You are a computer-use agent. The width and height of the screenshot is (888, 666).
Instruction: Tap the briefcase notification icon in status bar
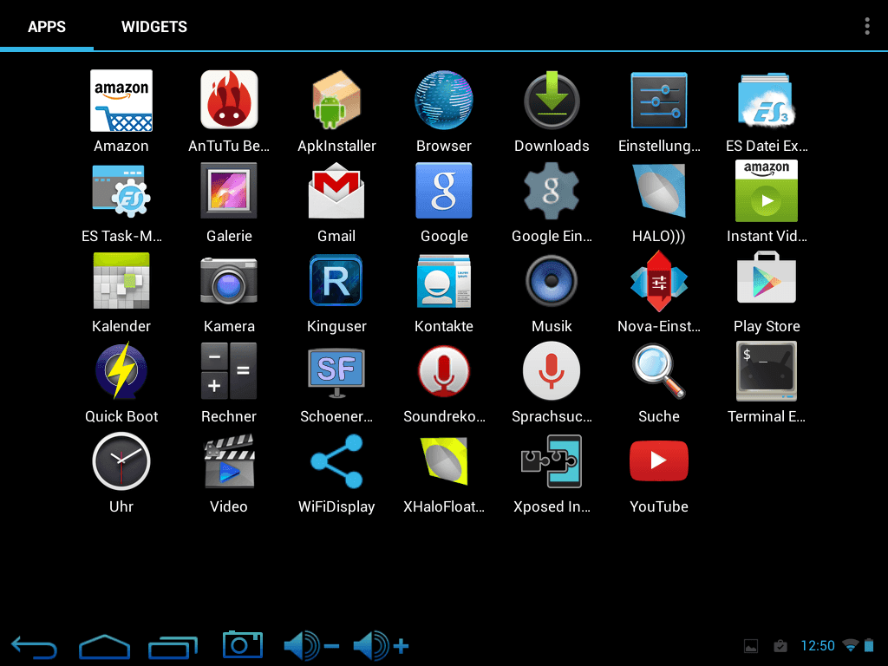780,645
